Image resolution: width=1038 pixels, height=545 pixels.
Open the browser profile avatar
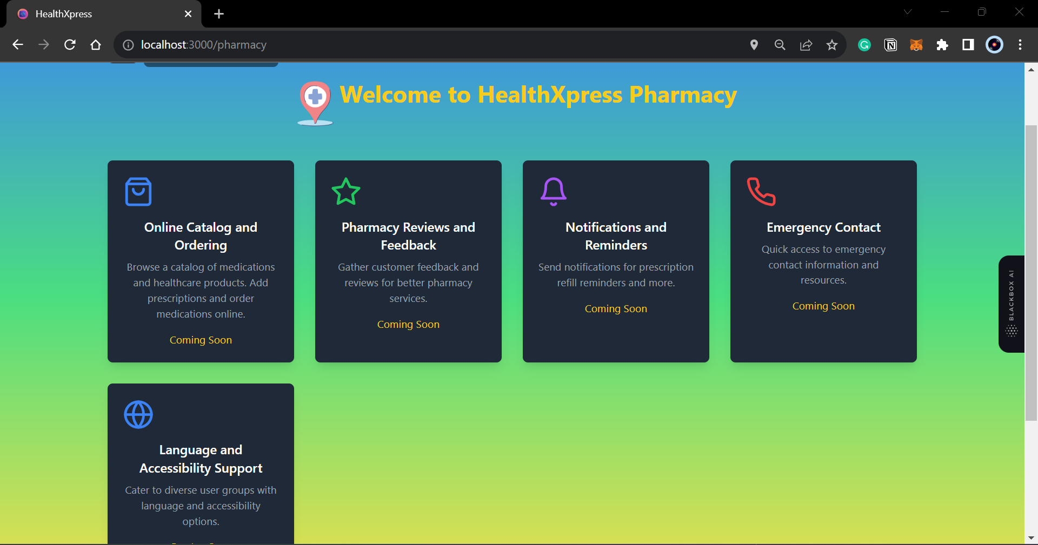click(x=994, y=45)
